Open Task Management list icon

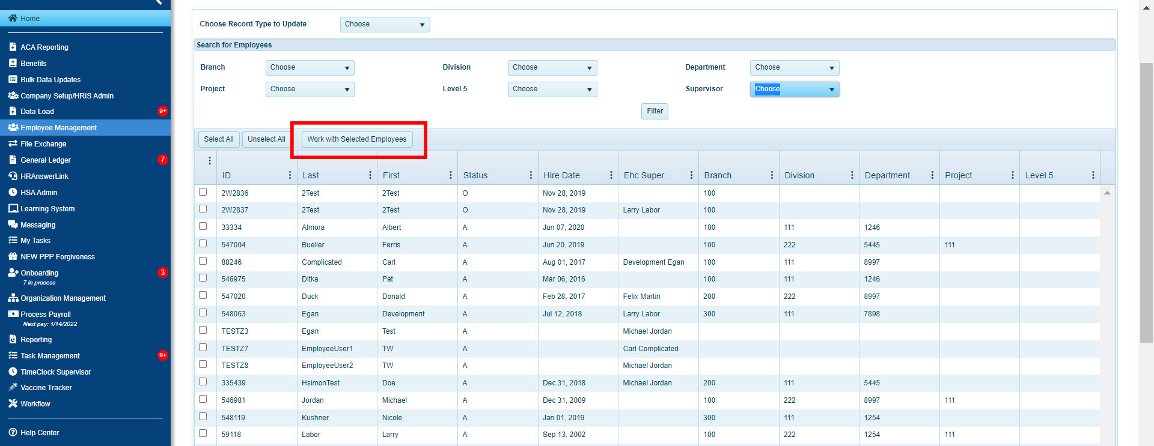(13, 355)
